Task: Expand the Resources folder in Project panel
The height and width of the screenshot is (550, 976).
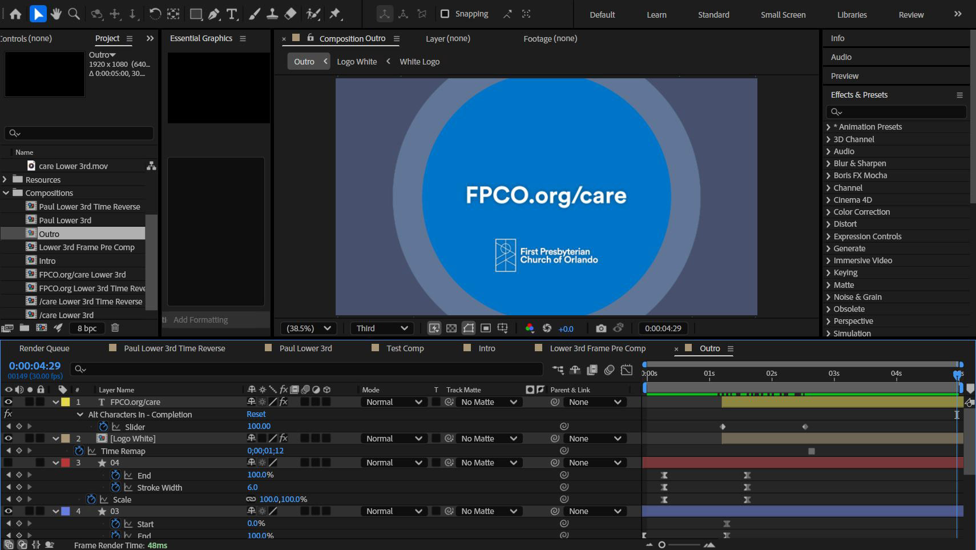Action: (x=5, y=179)
